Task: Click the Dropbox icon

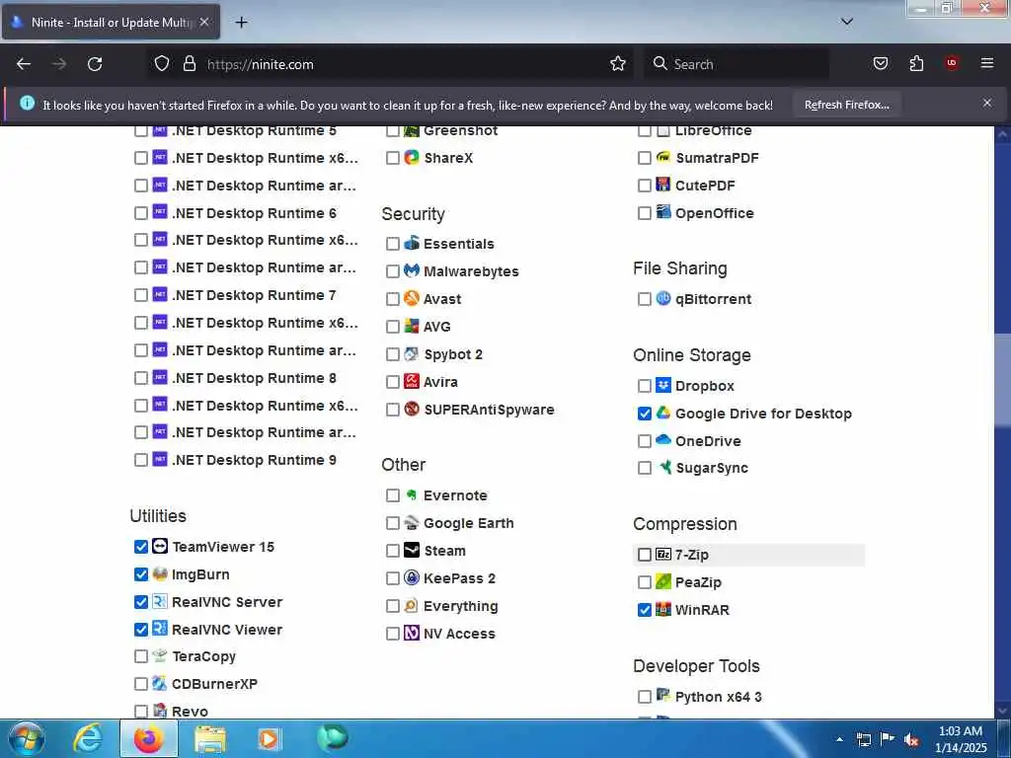Action: click(x=663, y=385)
